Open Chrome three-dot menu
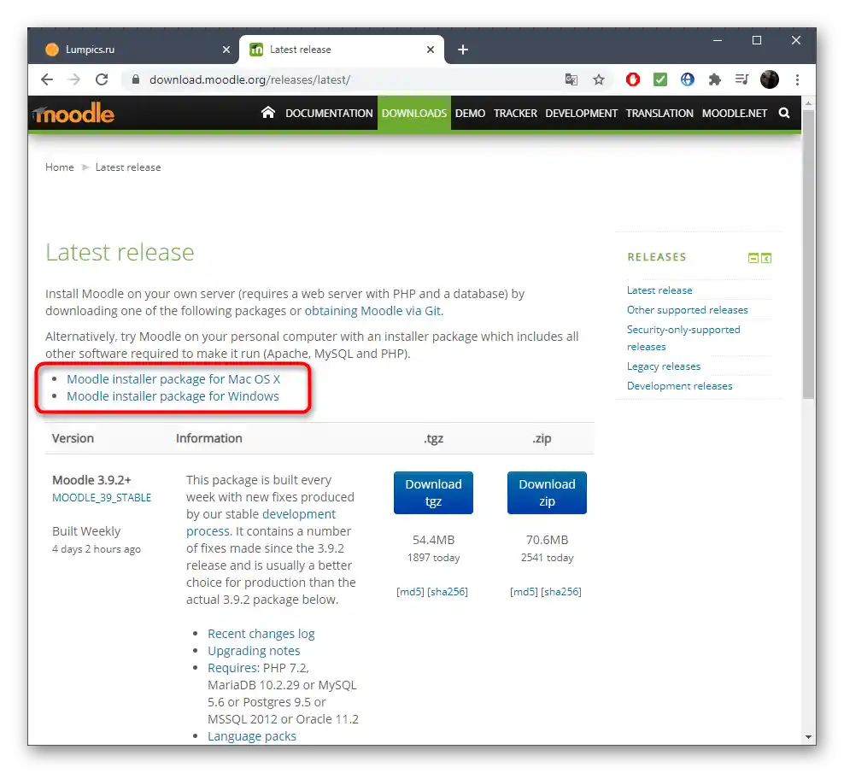The image size is (844, 773). tap(797, 79)
